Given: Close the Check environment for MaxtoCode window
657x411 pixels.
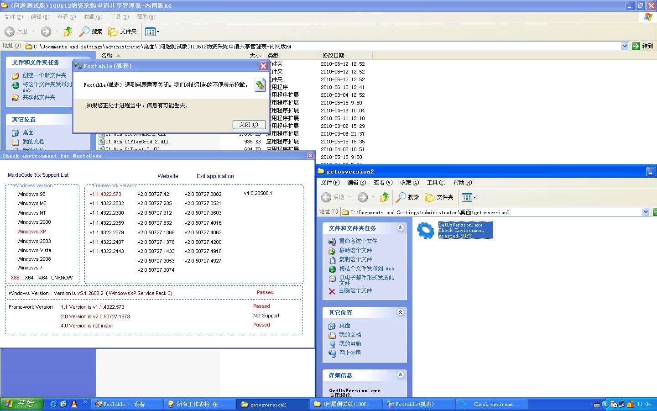Looking at the screenshot, I should point(310,156).
